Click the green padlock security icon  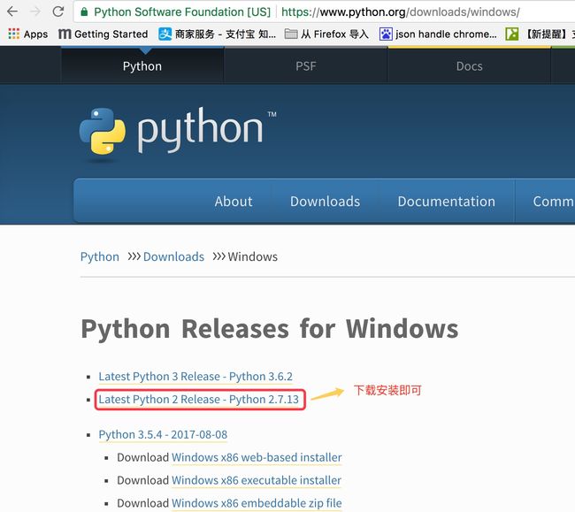(x=84, y=11)
